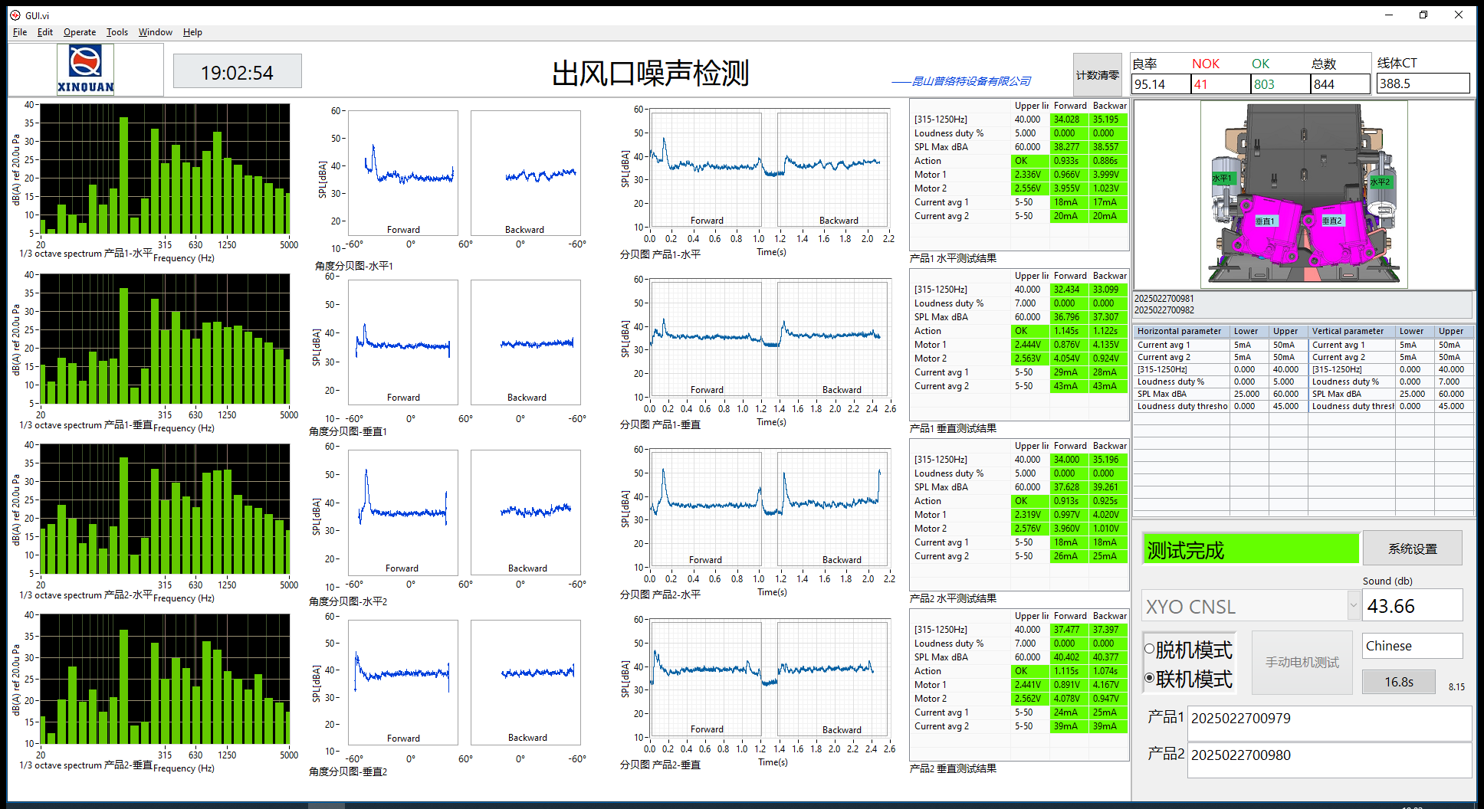Viewport: 1484px width, 809px height.
Task: Open the Operate menu
Action: [x=80, y=32]
